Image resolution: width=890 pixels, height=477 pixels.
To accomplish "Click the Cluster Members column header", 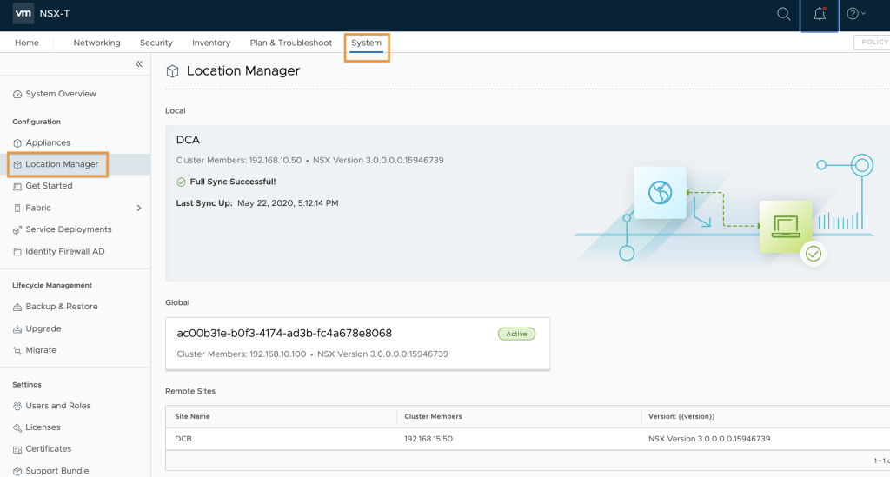I will (x=433, y=416).
